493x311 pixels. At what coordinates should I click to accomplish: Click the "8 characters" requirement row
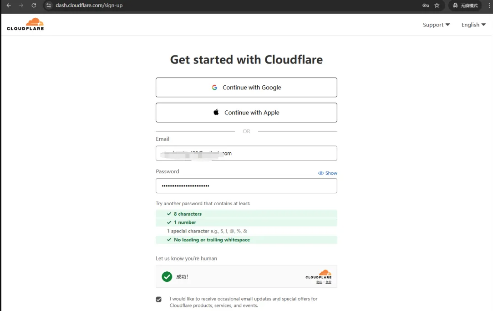[247, 213]
